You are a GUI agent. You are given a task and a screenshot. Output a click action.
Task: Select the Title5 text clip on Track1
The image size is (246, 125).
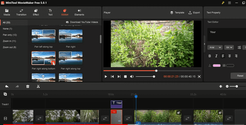pos(116,104)
